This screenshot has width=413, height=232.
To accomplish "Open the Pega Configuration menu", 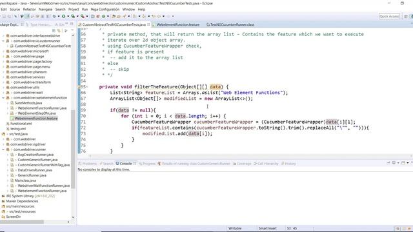I will point(105,9).
